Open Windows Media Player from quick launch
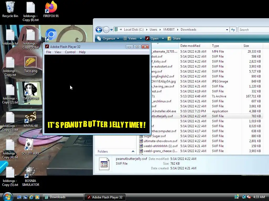Screen dimensions: 269x201 pyautogui.click(x=37, y=197)
